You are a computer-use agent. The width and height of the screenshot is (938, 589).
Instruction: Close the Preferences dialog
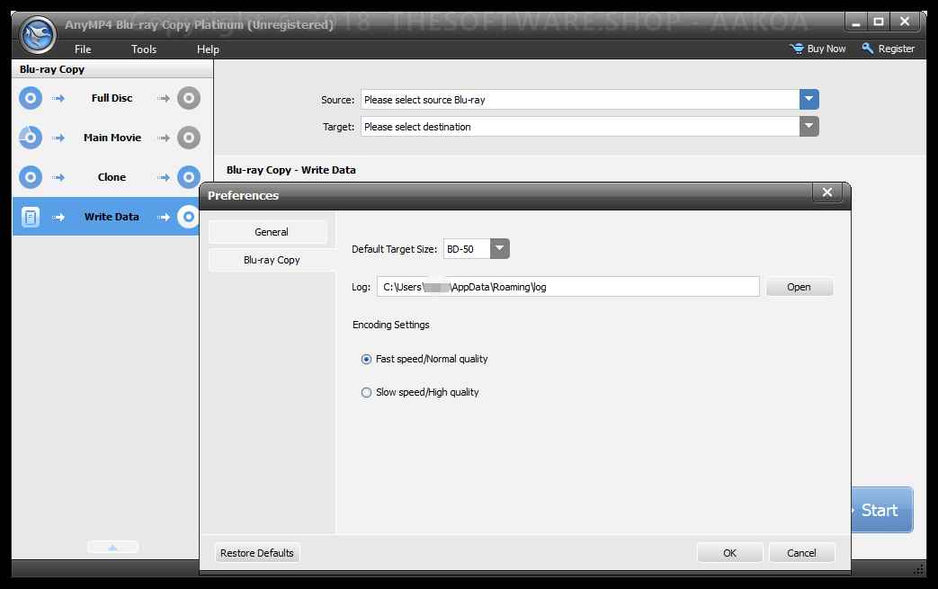click(x=826, y=192)
